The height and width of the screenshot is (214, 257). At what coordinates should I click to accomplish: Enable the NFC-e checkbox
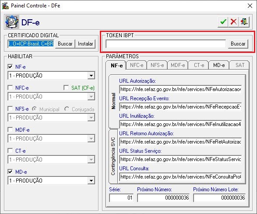click(x=10, y=88)
